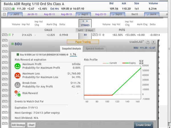Click the +53.00% put Imp Vol Chg value

130,35
